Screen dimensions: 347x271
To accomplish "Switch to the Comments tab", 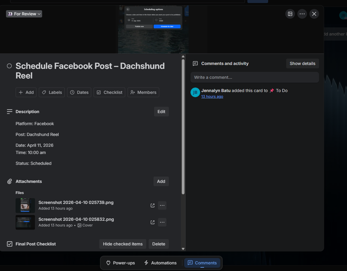I will pyautogui.click(x=202, y=263).
